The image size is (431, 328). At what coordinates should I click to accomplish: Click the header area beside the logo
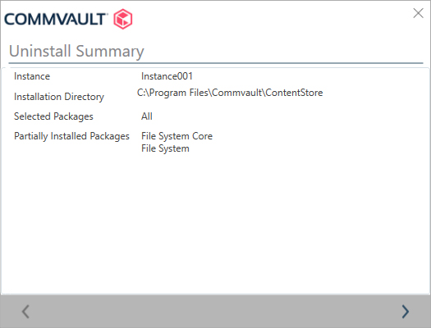tap(272, 19)
